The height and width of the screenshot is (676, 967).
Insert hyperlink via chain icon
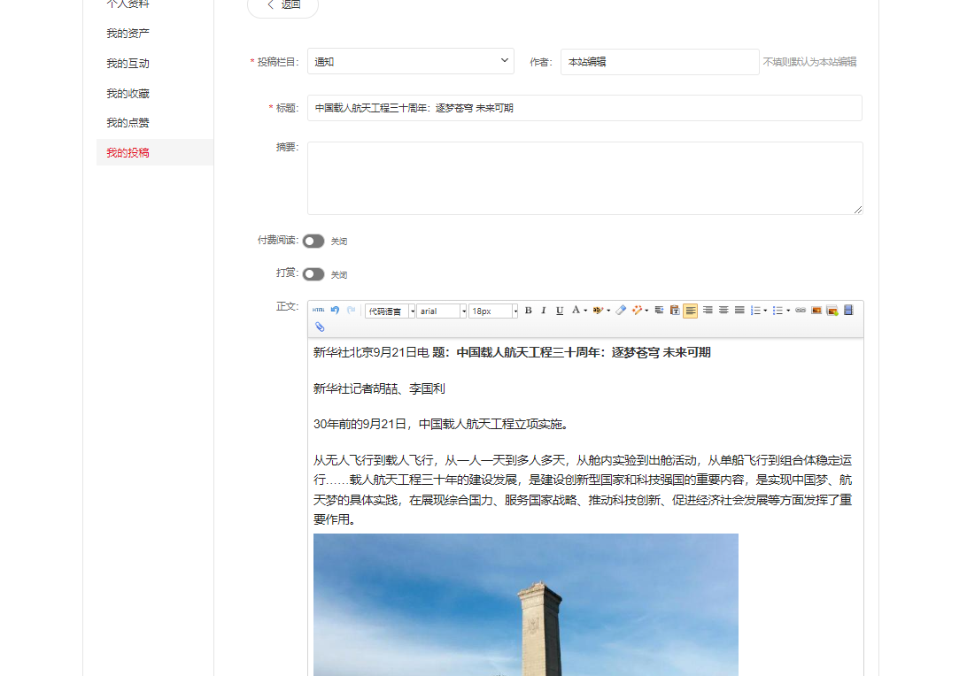pyautogui.click(x=800, y=310)
